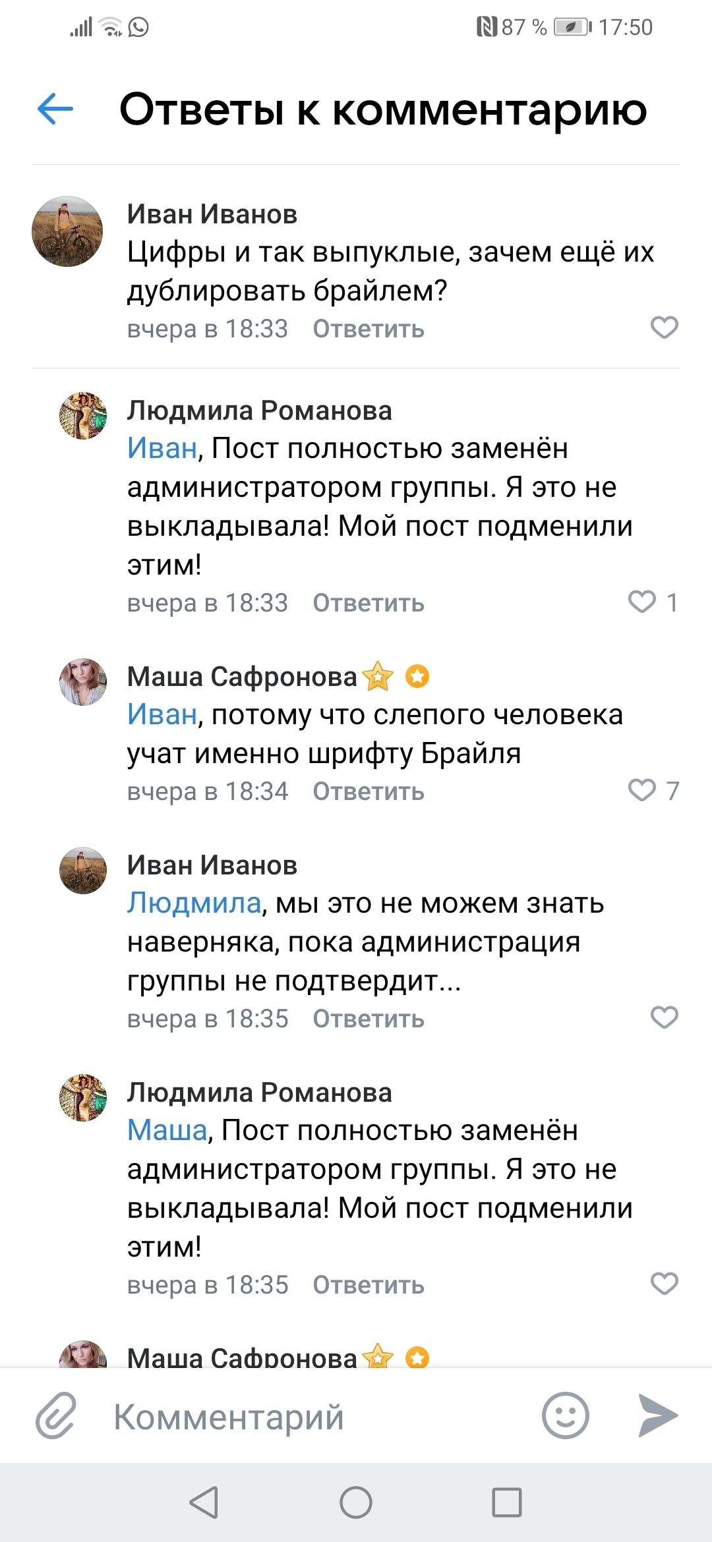Like Людмила Романова's comment with 1 like
The height and width of the screenshot is (1542, 712).
pos(641,602)
